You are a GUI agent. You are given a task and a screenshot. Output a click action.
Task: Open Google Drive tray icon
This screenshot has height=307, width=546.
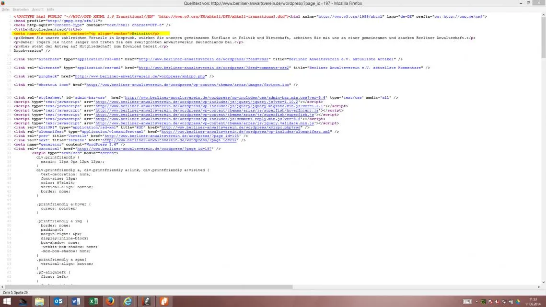[x=518, y=302]
